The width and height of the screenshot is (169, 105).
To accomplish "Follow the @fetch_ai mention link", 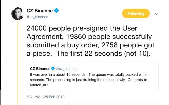I will (x=38, y=85).
